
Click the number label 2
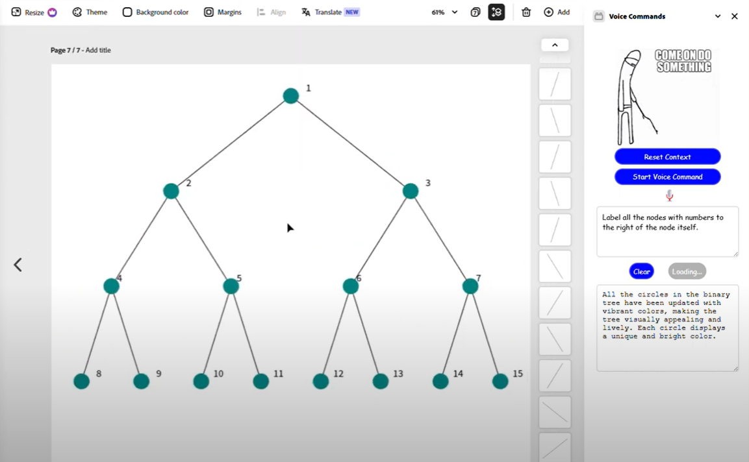coord(188,183)
